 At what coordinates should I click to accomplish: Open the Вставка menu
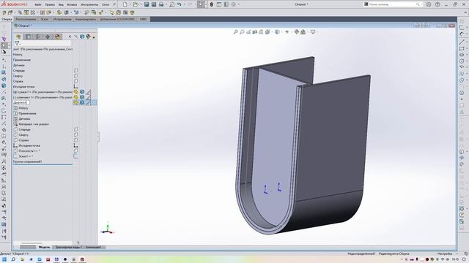pyautogui.click(x=72, y=4)
